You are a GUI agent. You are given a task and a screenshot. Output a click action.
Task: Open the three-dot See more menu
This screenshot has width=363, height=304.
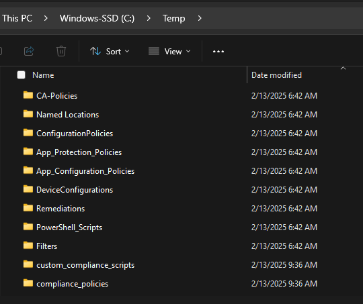(x=218, y=51)
